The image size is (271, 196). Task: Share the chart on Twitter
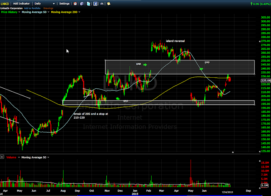(88, 4)
